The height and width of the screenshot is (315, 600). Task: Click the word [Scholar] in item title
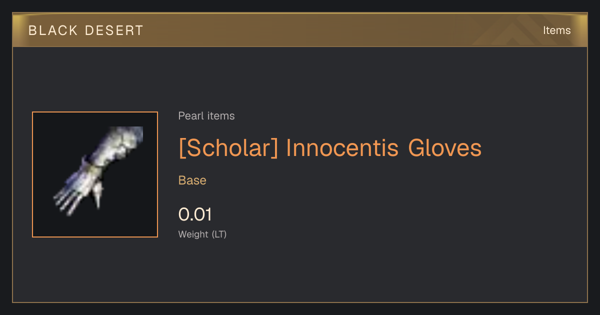click(x=228, y=148)
